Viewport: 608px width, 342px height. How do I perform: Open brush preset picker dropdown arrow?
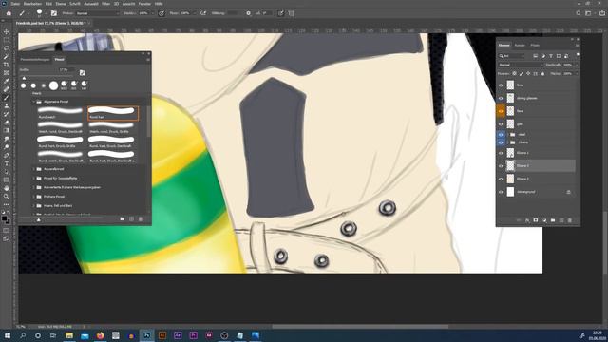[x=47, y=13]
